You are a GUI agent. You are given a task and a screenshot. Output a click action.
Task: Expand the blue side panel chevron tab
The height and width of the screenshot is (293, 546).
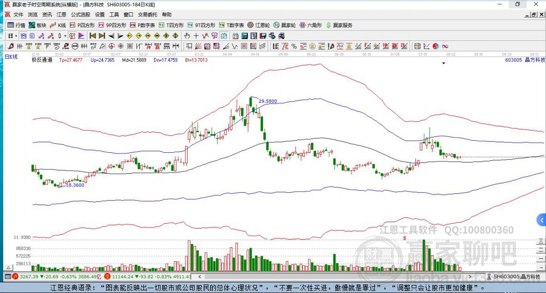click(542, 220)
